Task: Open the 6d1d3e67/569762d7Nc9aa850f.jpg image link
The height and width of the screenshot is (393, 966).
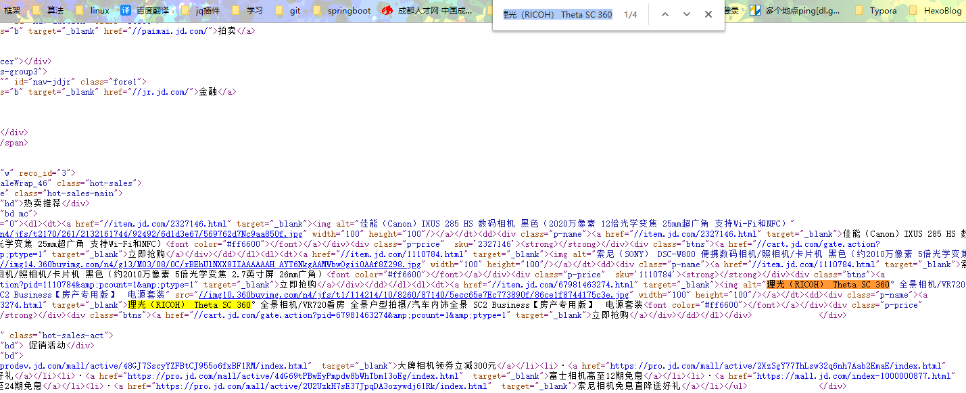Action: pos(151,234)
